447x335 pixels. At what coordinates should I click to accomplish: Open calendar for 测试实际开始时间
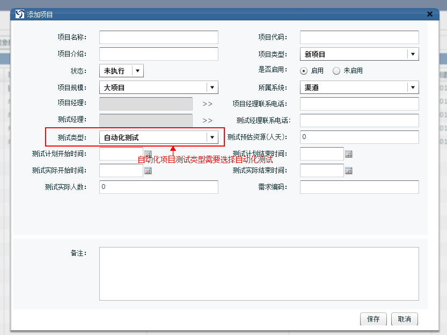click(148, 171)
